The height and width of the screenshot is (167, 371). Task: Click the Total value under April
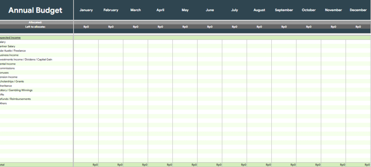point(161,165)
